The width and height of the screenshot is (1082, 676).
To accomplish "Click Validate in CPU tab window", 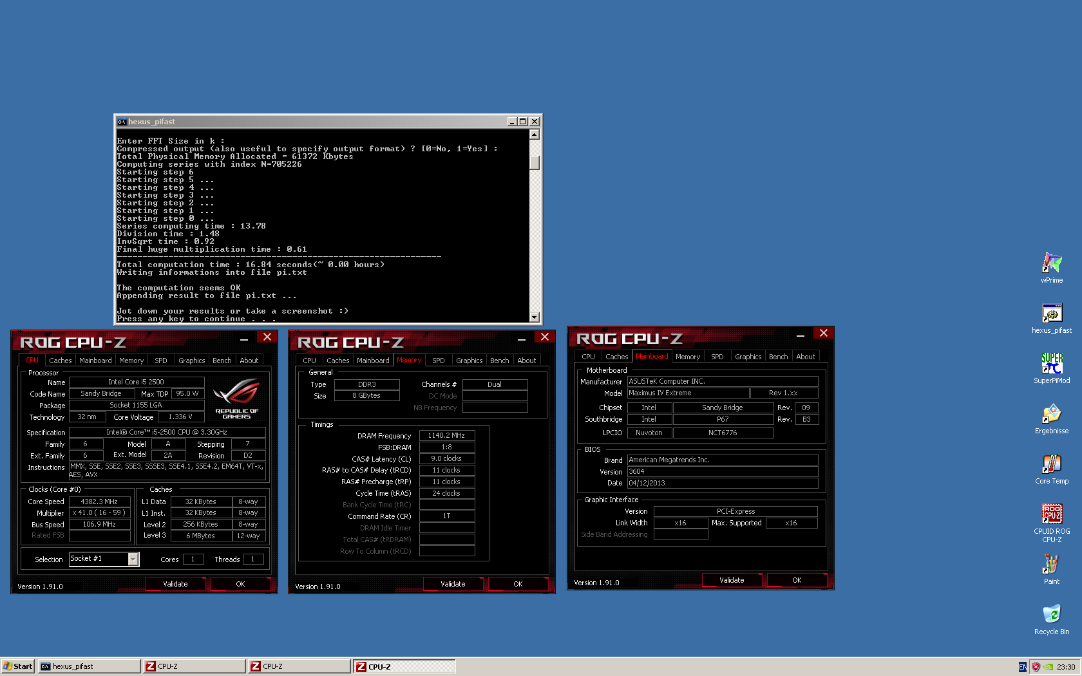I will (175, 584).
